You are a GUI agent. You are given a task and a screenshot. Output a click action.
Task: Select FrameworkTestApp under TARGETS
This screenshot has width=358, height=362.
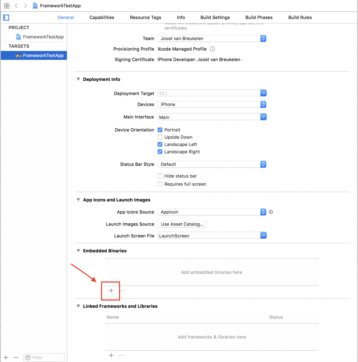[x=34, y=56]
